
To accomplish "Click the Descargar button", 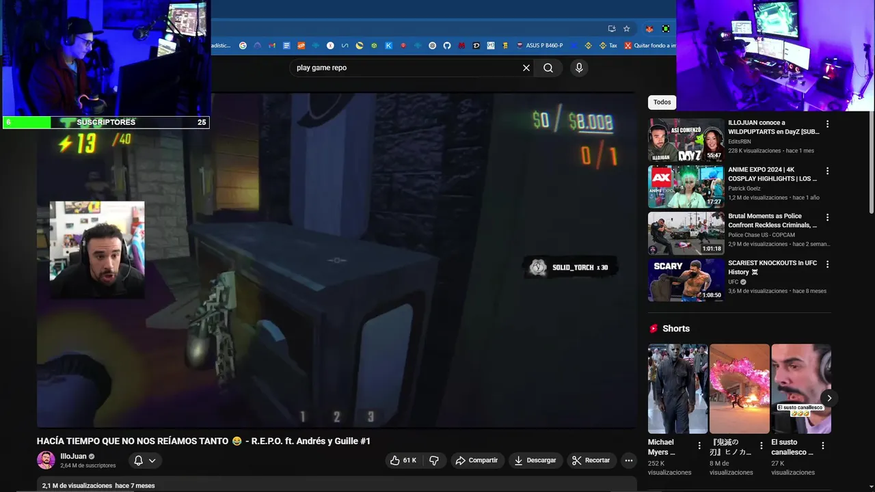I will pos(535,461).
